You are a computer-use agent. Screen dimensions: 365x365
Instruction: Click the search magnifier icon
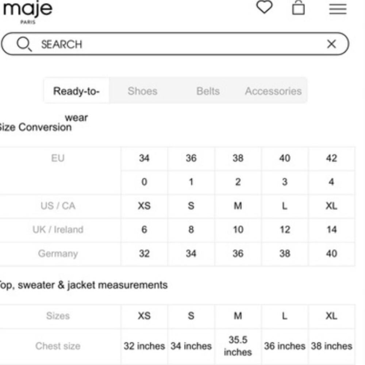pyautogui.click(x=24, y=44)
